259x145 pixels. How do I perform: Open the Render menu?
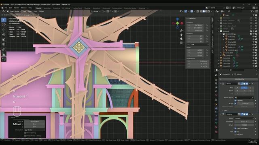click(16, 8)
